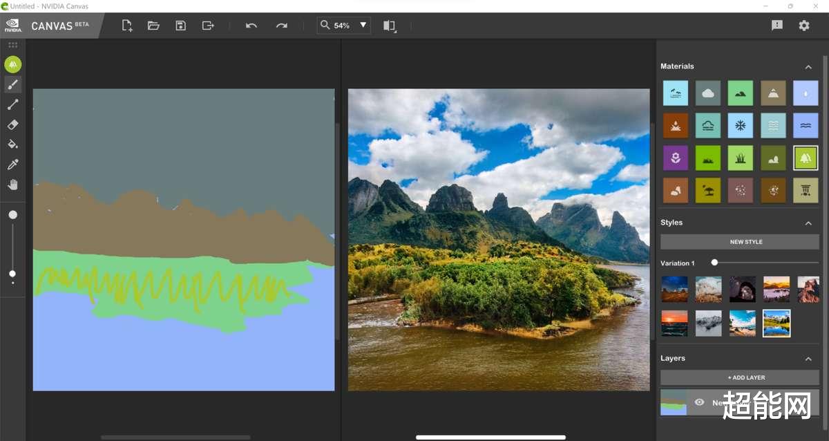The image size is (829, 441).
Task: Pick the purple flower material
Action: 675,158
